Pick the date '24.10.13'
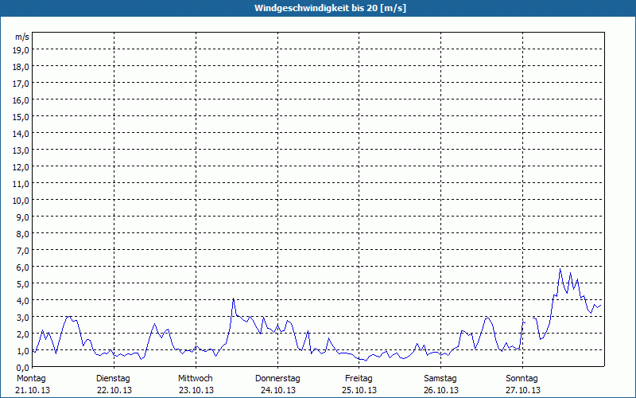Image resolution: width=636 pixels, height=398 pixels. coord(278,390)
